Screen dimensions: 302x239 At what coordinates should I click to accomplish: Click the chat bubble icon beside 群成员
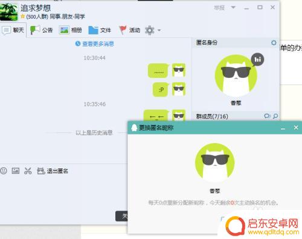tap(267, 116)
